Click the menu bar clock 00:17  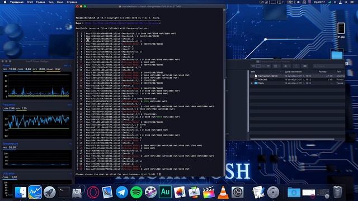click(319, 2)
